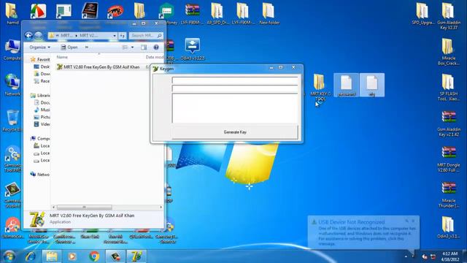The height and width of the screenshot is (263, 467).
Task: Show more Explorer toolbar commands chevron
Action: tap(87, 47)
